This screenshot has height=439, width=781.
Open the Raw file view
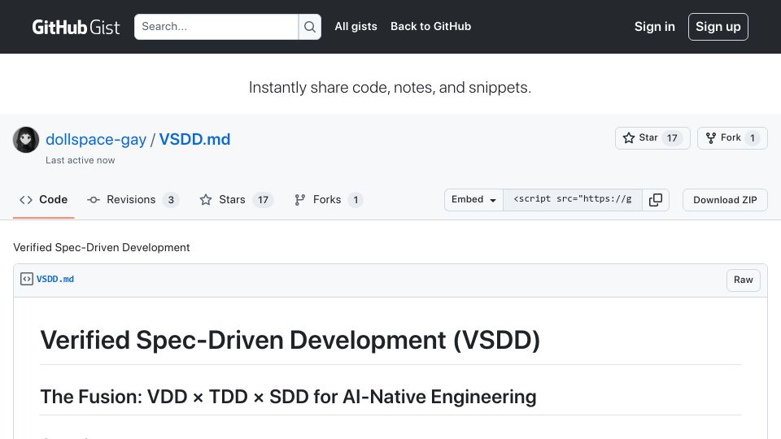click(x=743, y=280)
